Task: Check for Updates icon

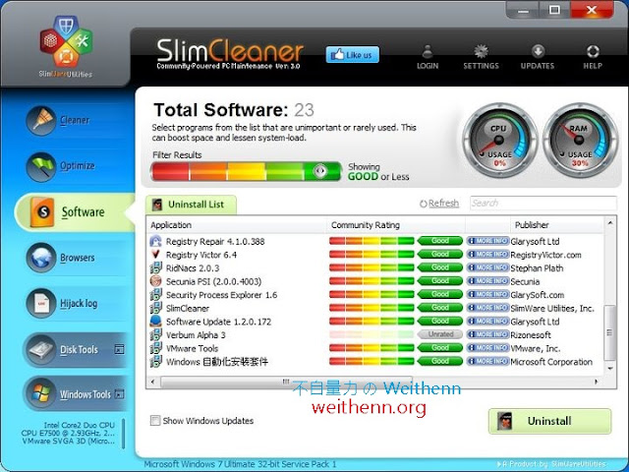Action: pyautogui.click(x=538, y=57)
